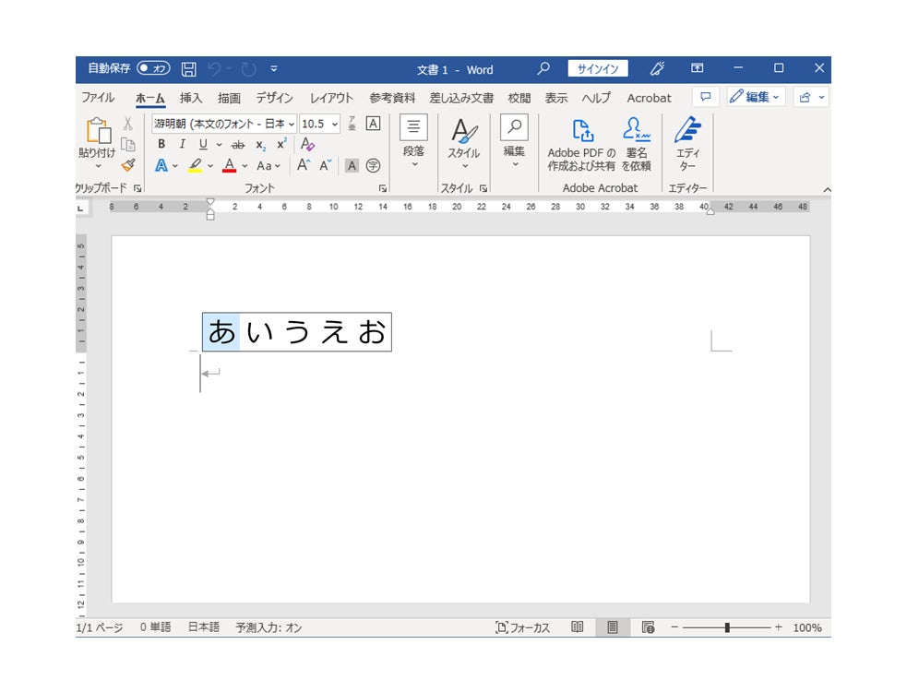Click the Request Signature (署名を依頼) icon
Image resolution: width=907 pixels, height=680 pixels.
click(x=636, y=144)
